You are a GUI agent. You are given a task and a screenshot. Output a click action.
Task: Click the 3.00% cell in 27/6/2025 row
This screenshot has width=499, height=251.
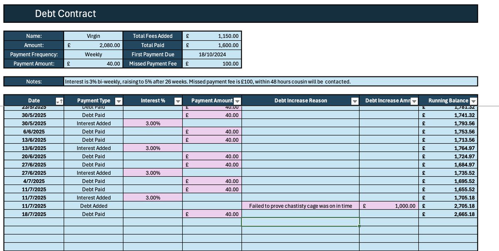click(x=153, y=173)
